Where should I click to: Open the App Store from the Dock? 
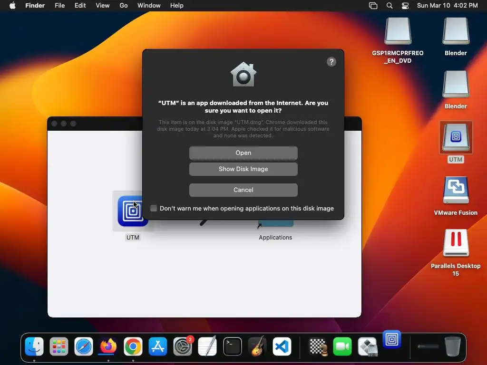[158, 346]
